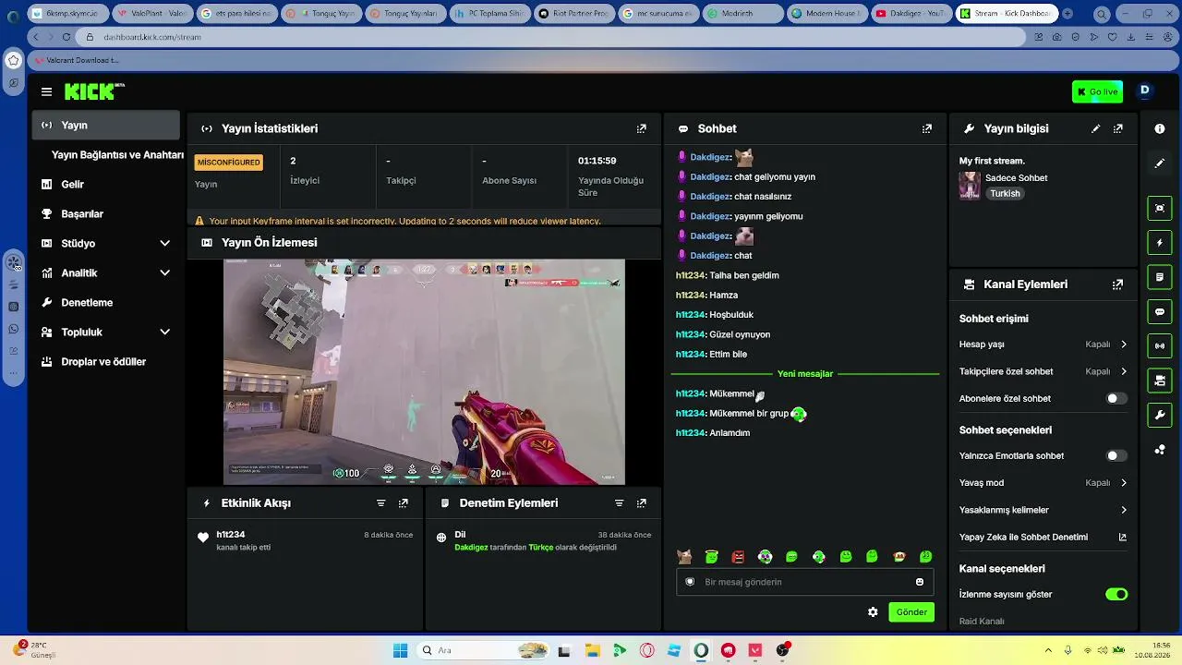The height and width of the screenshot is (665, 1182).
Task: Toggle the lightning activity feed widget in the right rail
Action: tap(1160, 243)
